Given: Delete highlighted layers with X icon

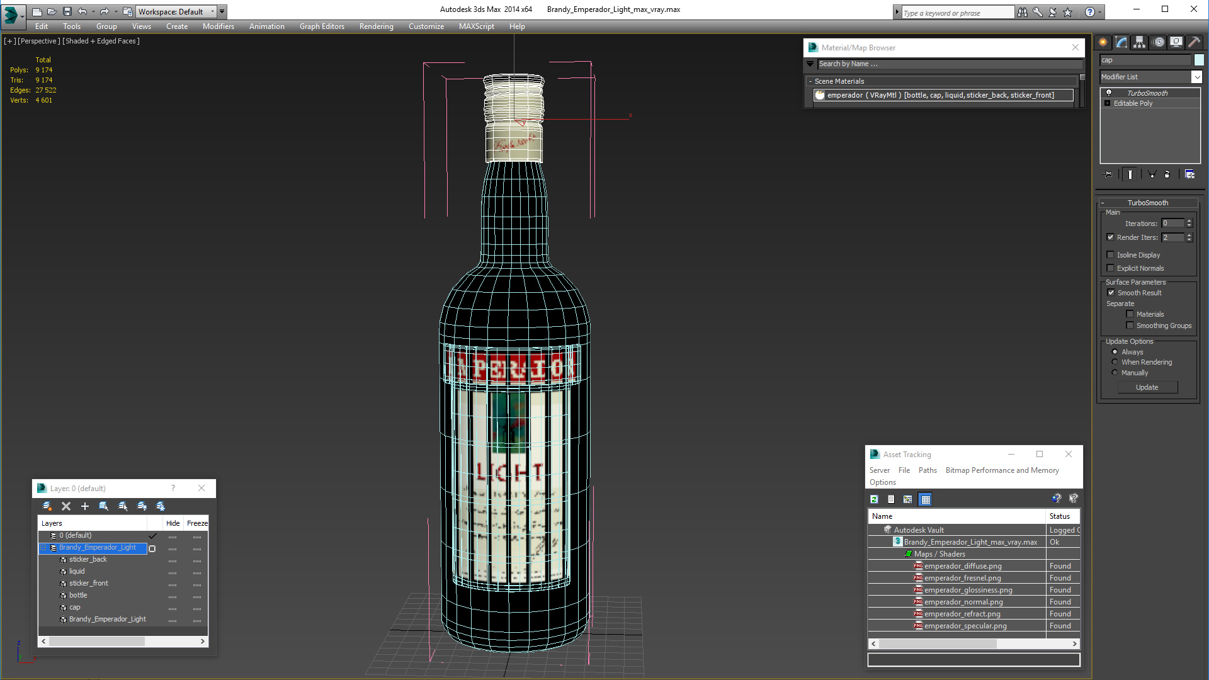Looking at the screenshot, I should (66, 506).
